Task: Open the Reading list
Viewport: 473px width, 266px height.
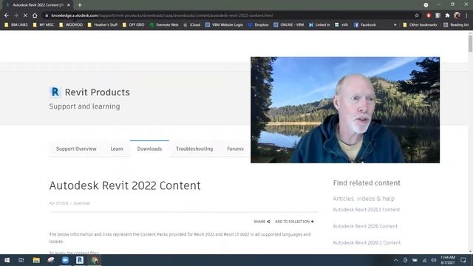Action: (456, 24)
